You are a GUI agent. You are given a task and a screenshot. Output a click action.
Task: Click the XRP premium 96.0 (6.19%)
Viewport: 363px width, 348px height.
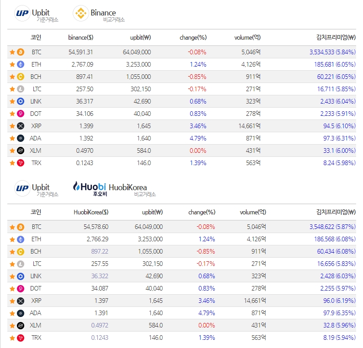pos(339,301)
